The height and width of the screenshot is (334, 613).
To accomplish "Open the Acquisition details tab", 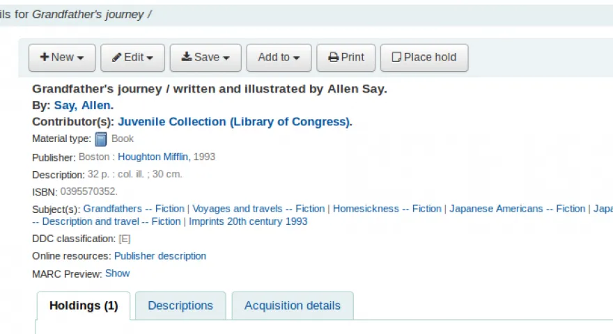I will pos(293,305).
